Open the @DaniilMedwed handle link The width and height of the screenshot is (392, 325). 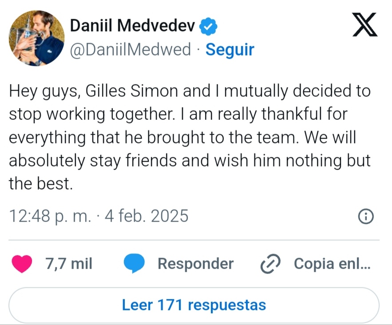click(x=131, y=49)
